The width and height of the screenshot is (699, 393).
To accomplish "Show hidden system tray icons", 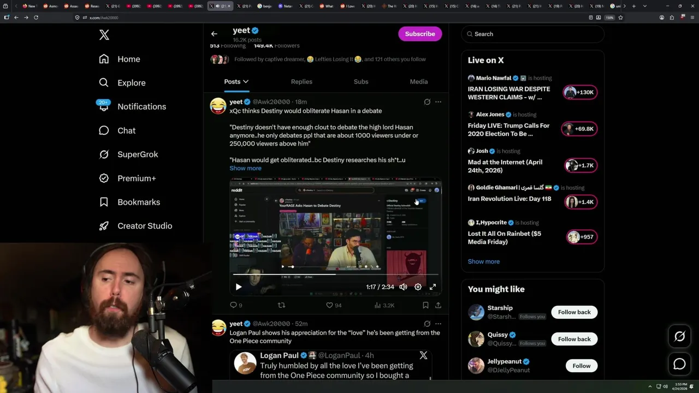I will click(x=650, y=386).
